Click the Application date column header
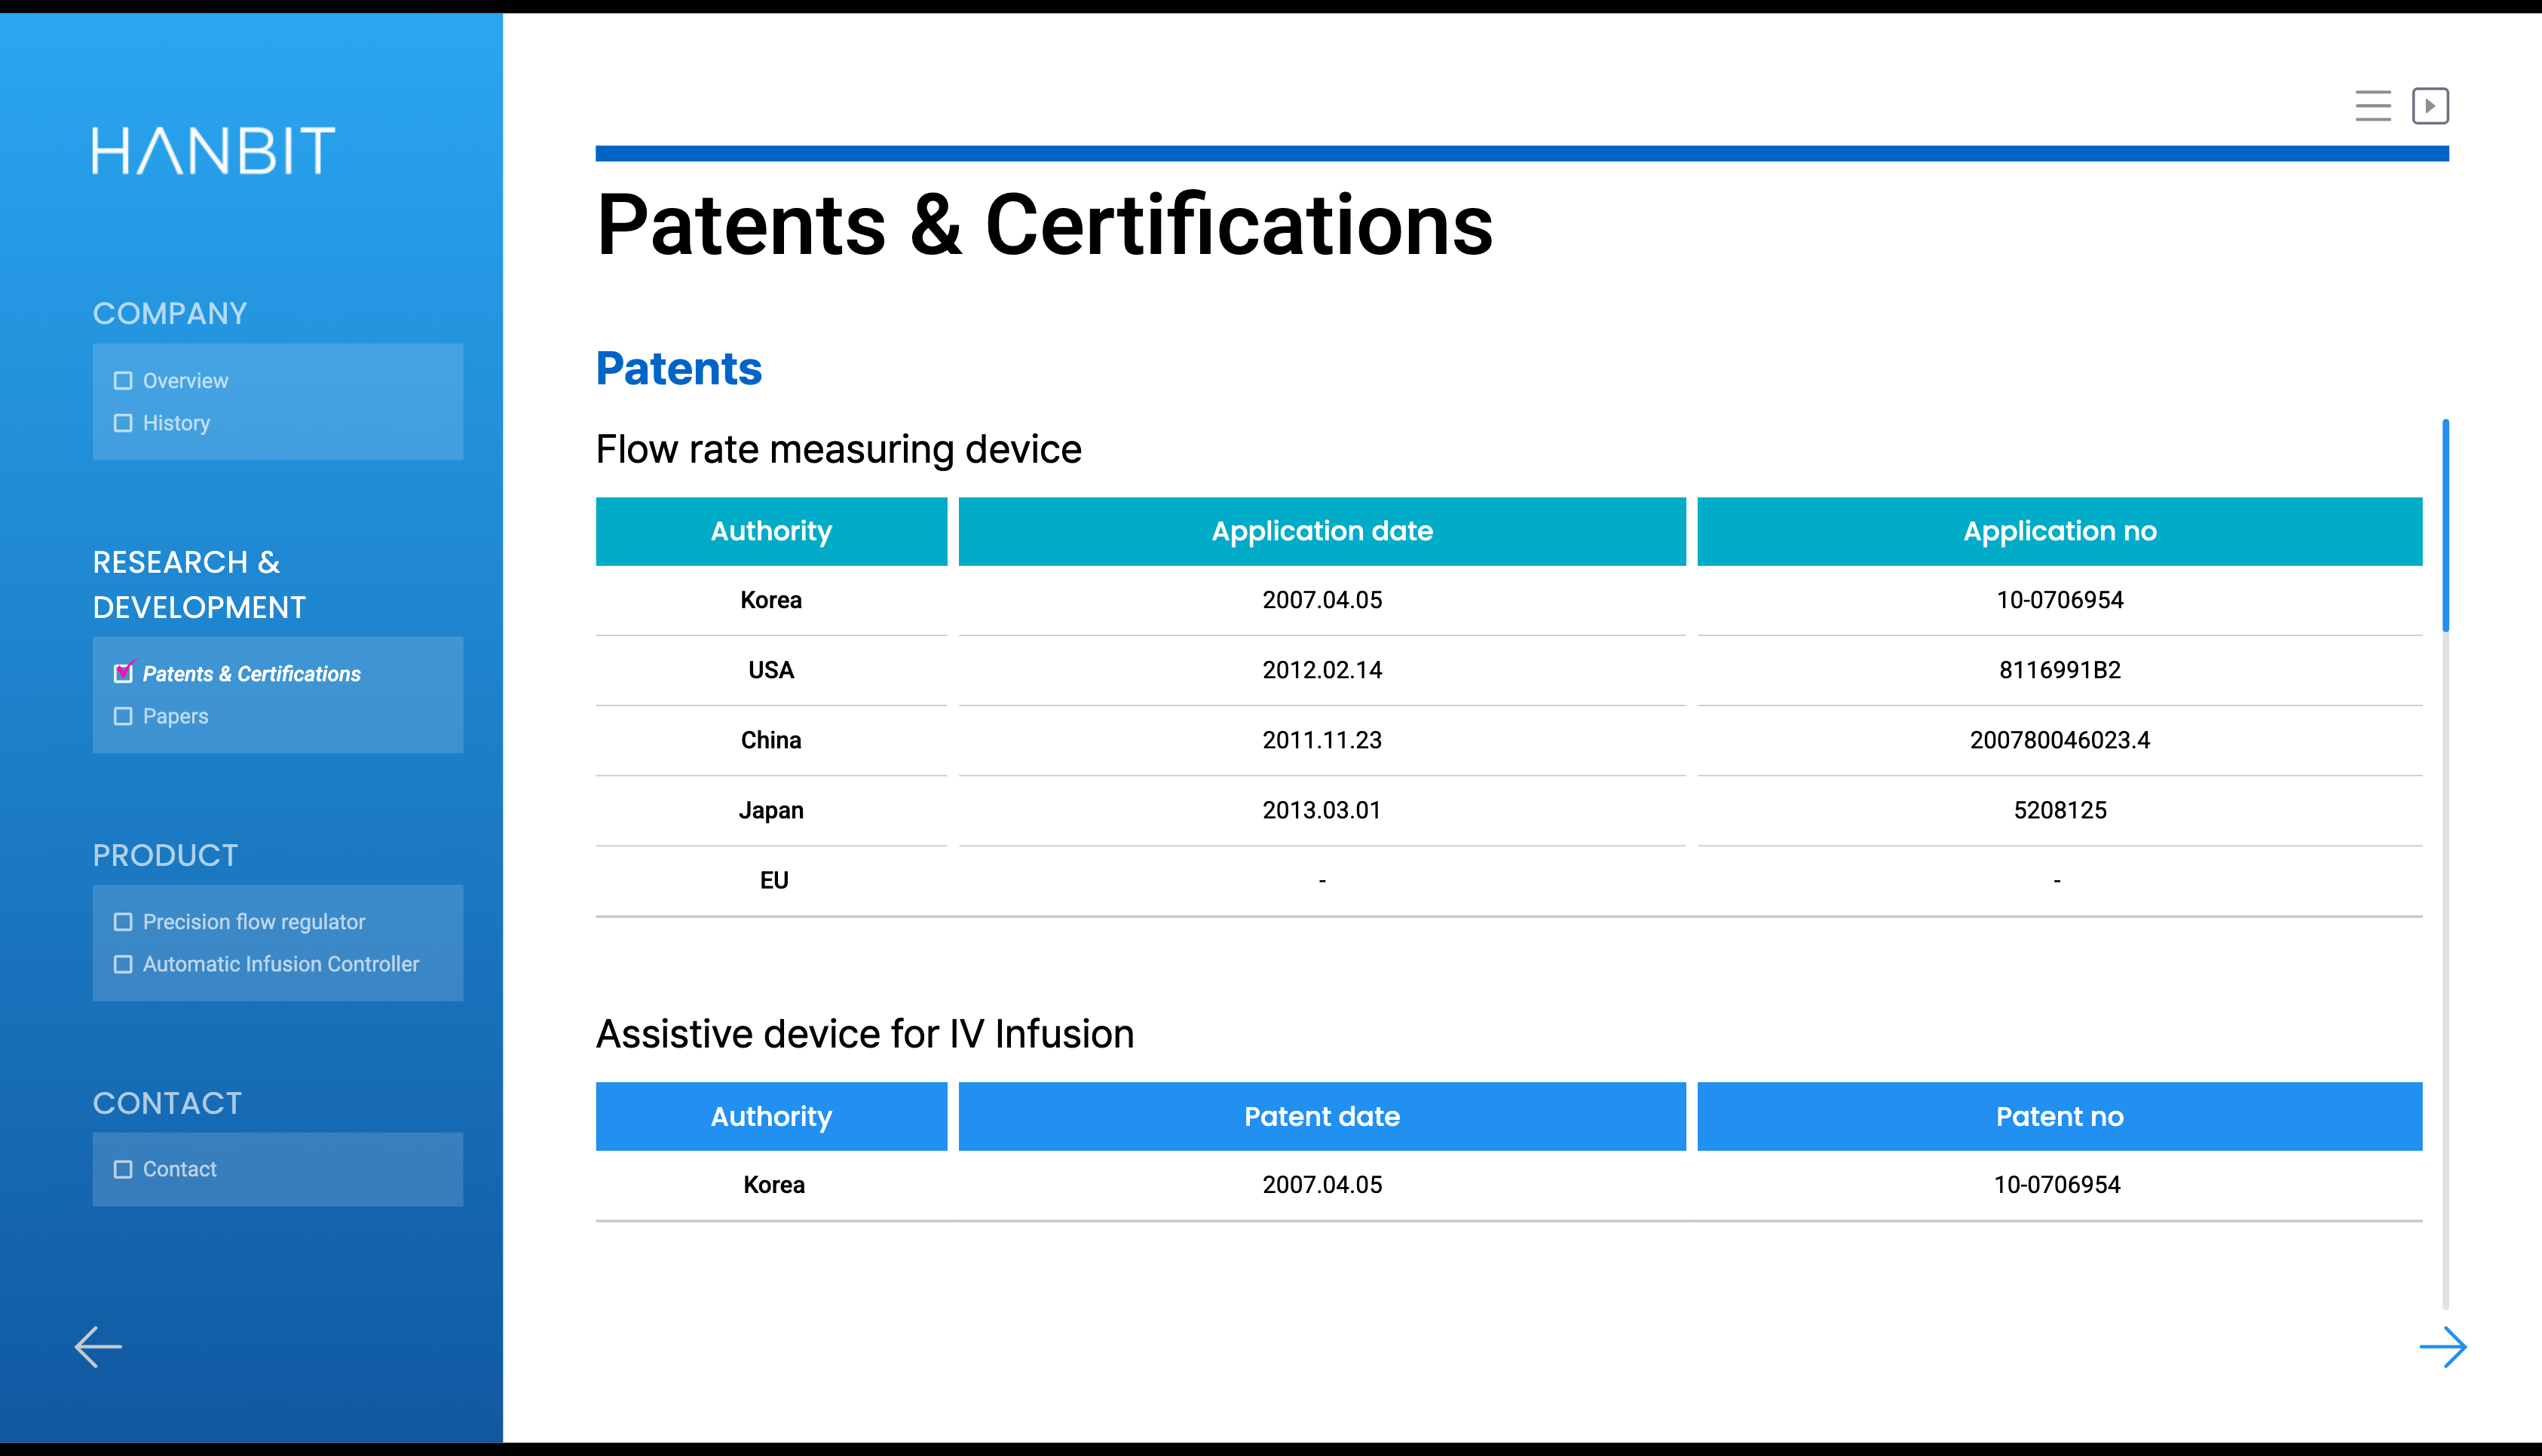Image resolution: width=2542 pixels, height=1456 pixels. tap(1321, 531)
